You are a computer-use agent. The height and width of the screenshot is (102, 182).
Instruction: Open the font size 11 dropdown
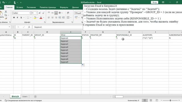click(36, 13)
